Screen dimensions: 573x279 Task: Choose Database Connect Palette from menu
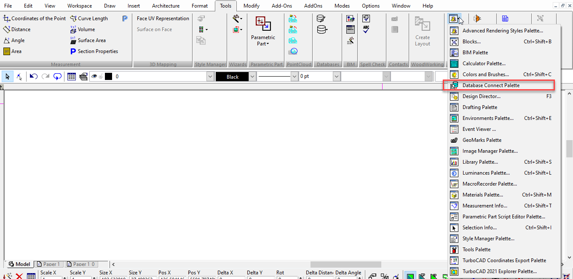491,85
